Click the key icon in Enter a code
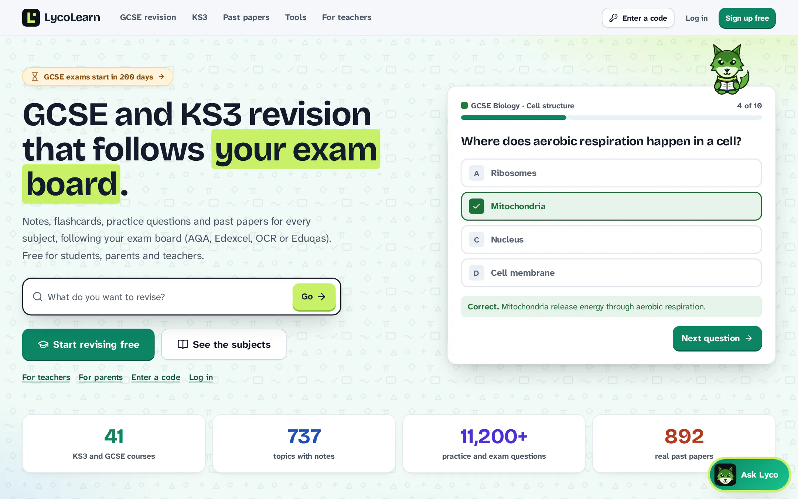Screen dimensions: 798x499 point(613,18)
